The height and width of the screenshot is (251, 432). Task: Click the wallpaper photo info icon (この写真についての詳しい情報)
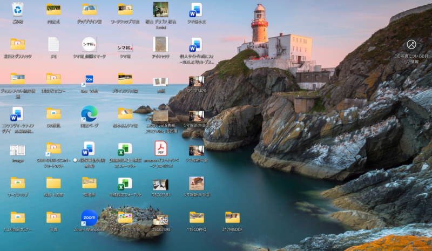[411, 45]
